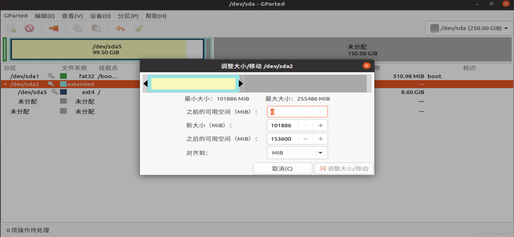Select unallocated 150.00 GiB disk map block
Image resolution: width=514 pixels, height=237 pixels.
[363, 49]
